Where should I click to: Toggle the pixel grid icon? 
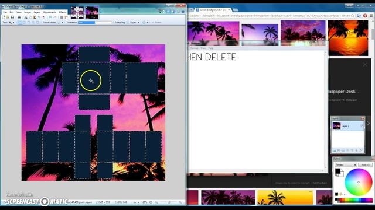coord(62,17)
